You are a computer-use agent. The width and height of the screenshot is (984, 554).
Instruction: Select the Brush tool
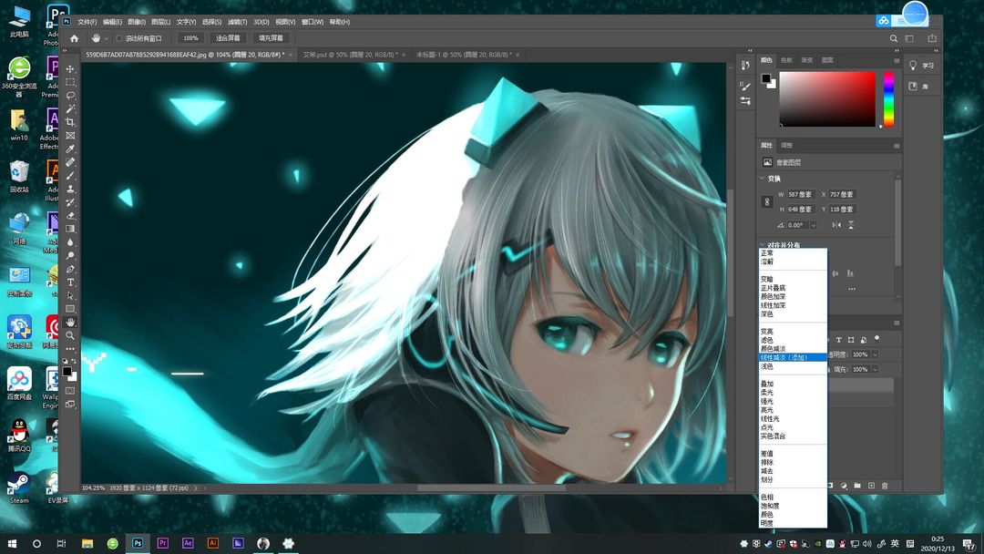(x=70, y=176)
